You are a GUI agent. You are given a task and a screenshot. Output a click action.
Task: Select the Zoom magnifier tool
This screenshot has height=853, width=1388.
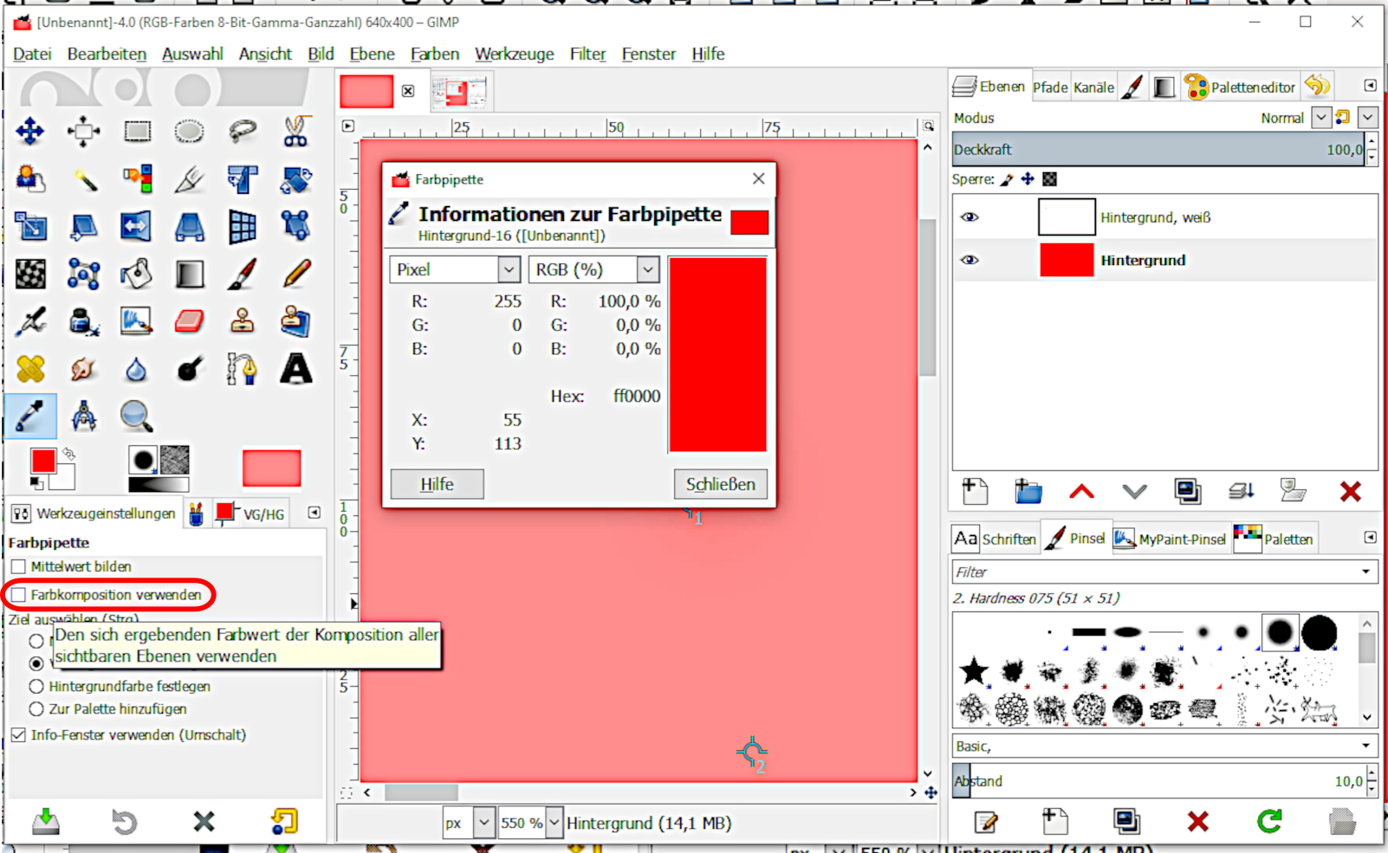click(136, 417)
